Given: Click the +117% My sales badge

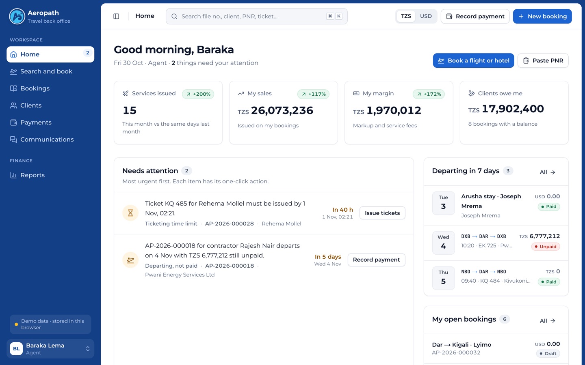Looking at the screenshot, I should click(x=314, y=94).
